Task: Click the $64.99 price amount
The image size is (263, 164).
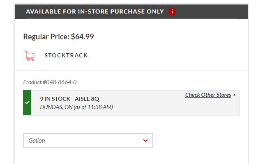Action: (x=83, y=36)
